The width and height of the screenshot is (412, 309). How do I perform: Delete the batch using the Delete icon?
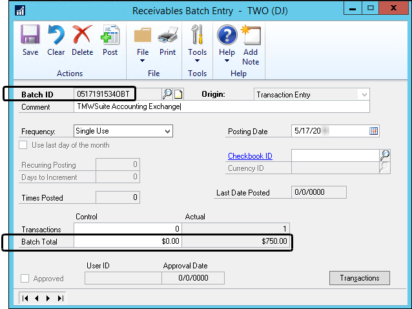click(83, 40)
